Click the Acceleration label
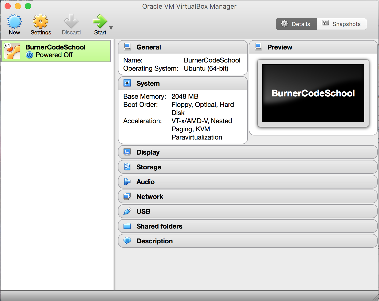Image resolution: width=379 pixels, height=301 pixels. pos(142,121)
